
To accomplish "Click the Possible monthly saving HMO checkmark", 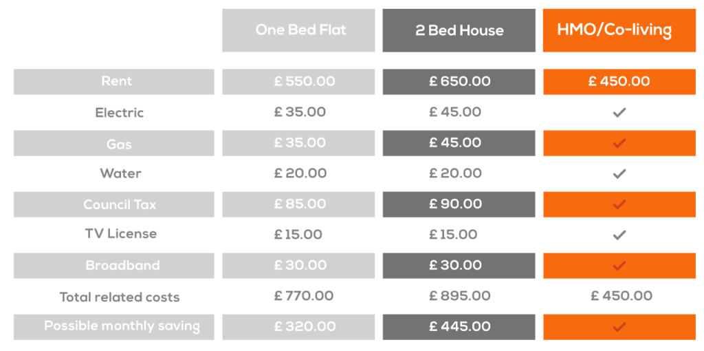I will (619, 327).
